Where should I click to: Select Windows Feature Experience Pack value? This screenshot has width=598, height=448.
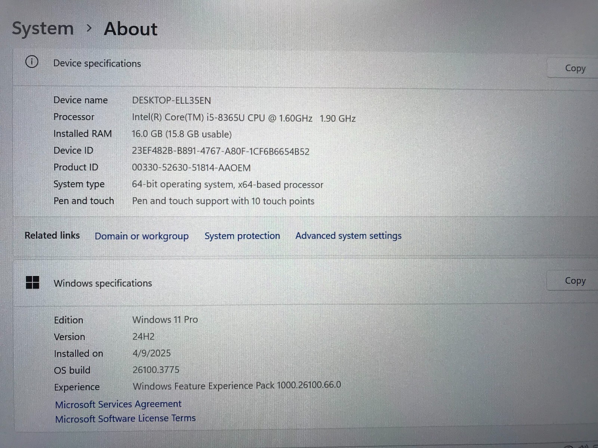pos(237,386)
